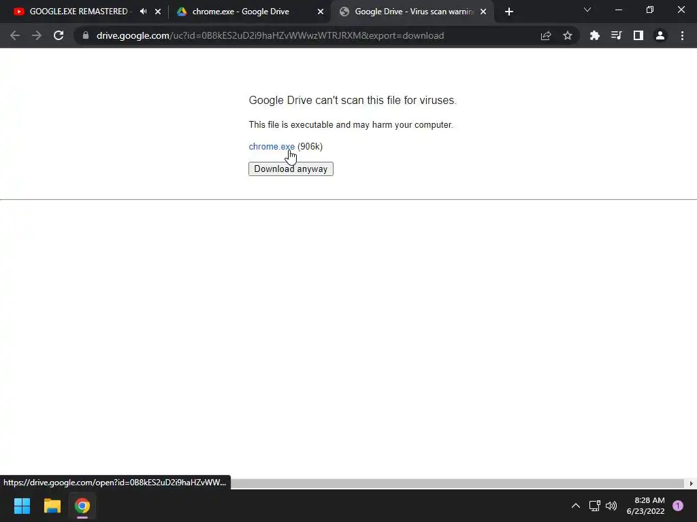Click the browser forward arrow

coord(37,35)
